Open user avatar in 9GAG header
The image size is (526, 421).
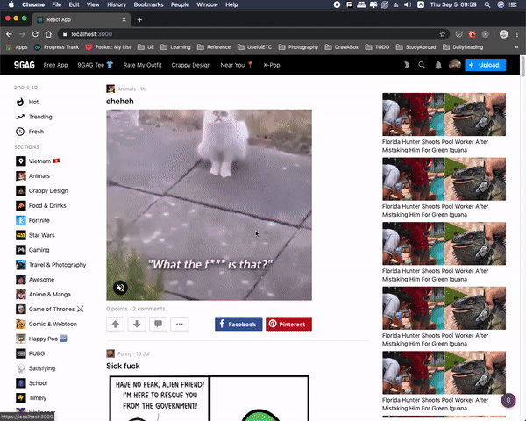pyautogui.click(x=454, y=64)
